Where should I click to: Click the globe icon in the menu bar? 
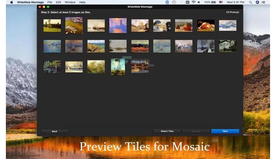tap(167, 2)
